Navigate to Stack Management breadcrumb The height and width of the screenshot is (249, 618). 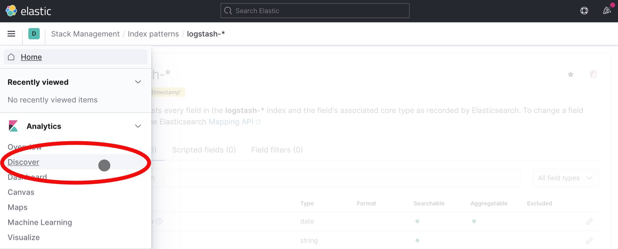point(85,34)
